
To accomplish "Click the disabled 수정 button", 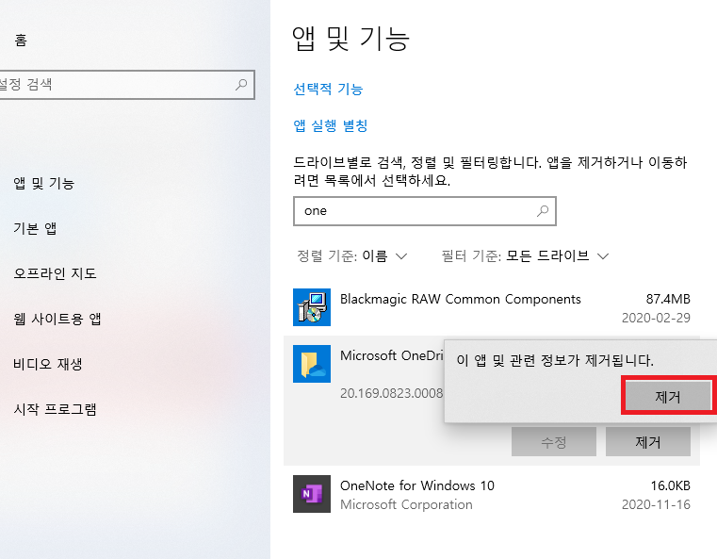I will pos(554,442).
